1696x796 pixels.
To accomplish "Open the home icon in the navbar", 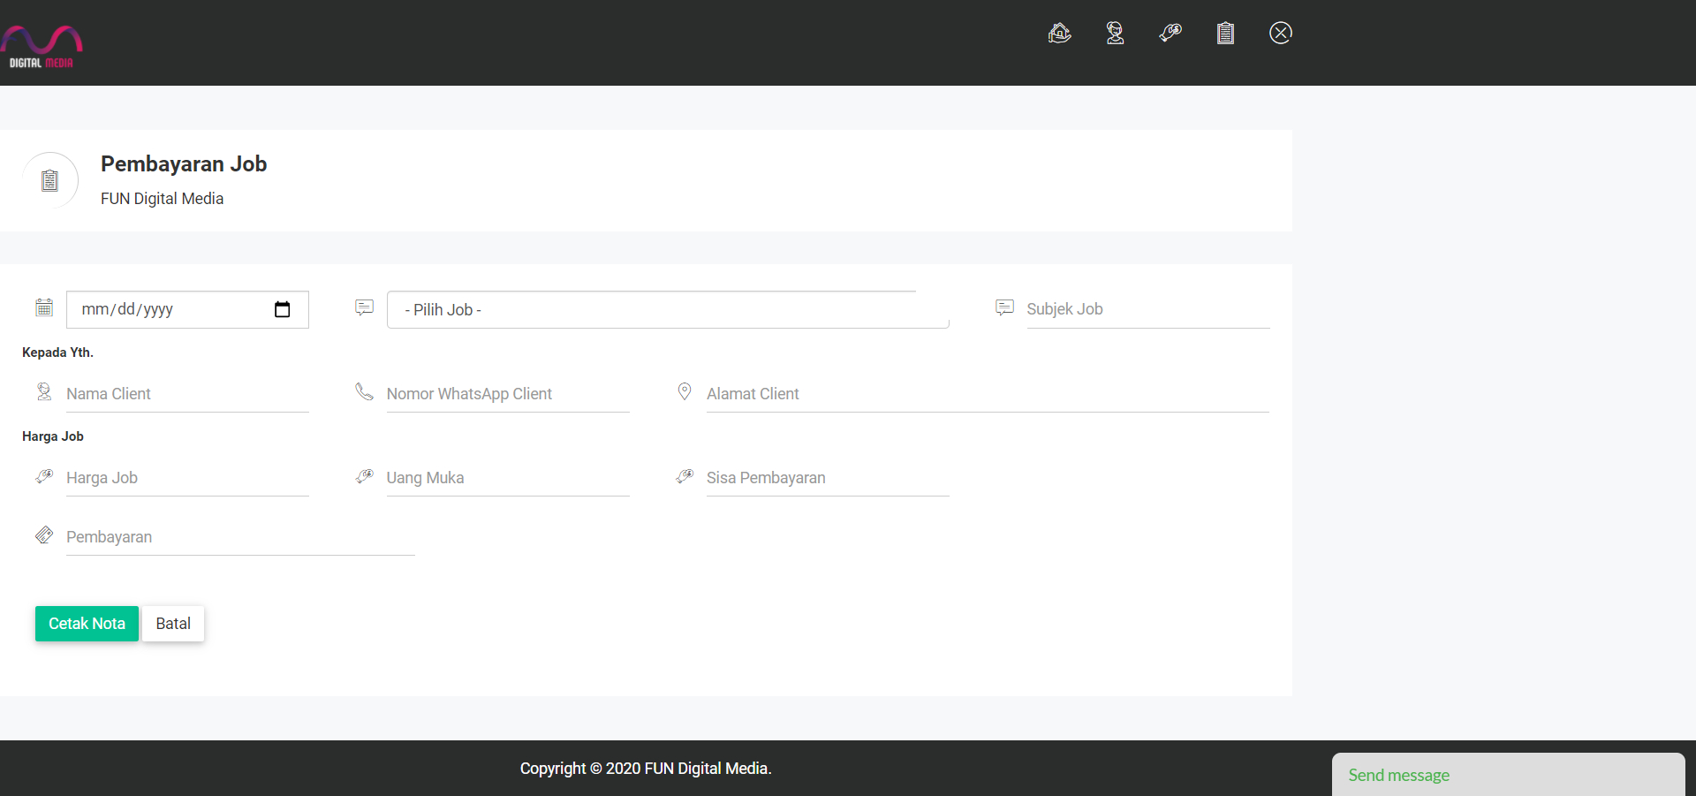I will click(x=1059, y=34).
